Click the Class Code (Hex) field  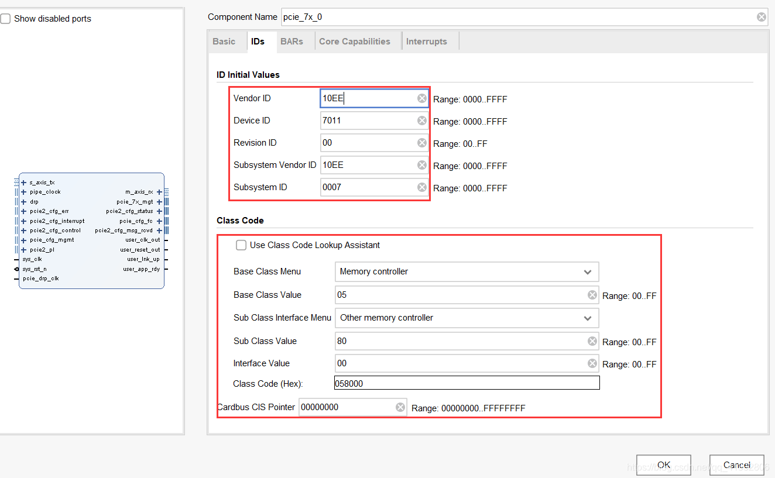pyautogui.click(x=467, y=383)
